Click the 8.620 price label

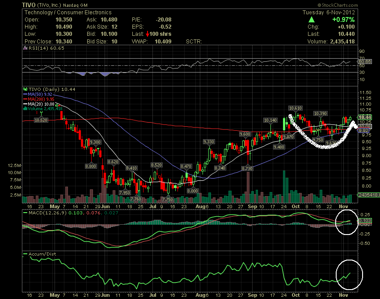[113, 162]
